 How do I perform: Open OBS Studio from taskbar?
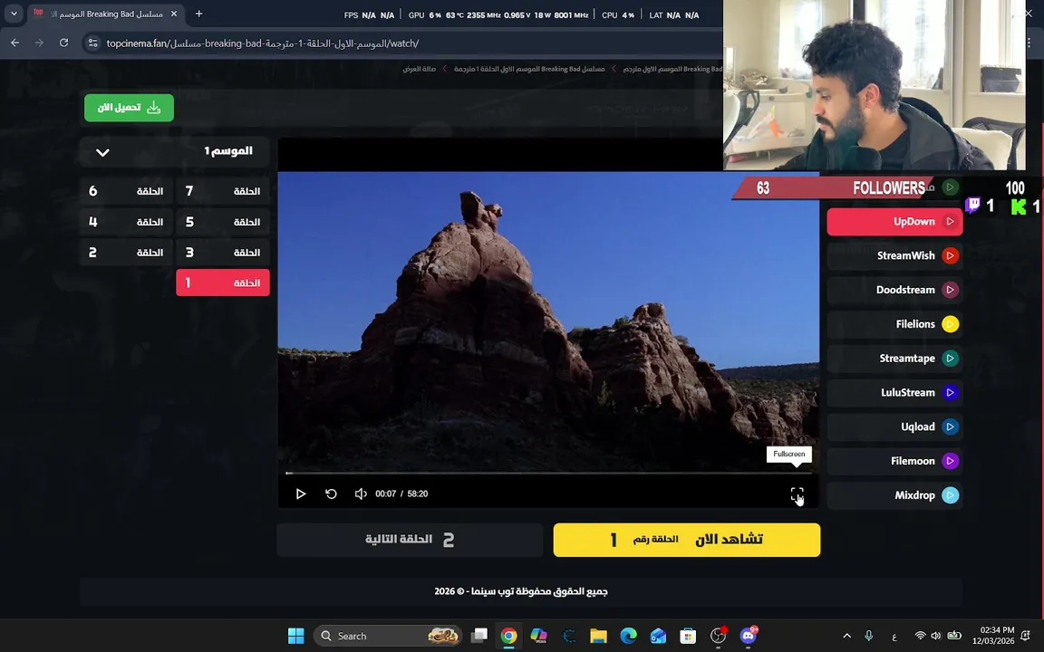coord(718,636)
